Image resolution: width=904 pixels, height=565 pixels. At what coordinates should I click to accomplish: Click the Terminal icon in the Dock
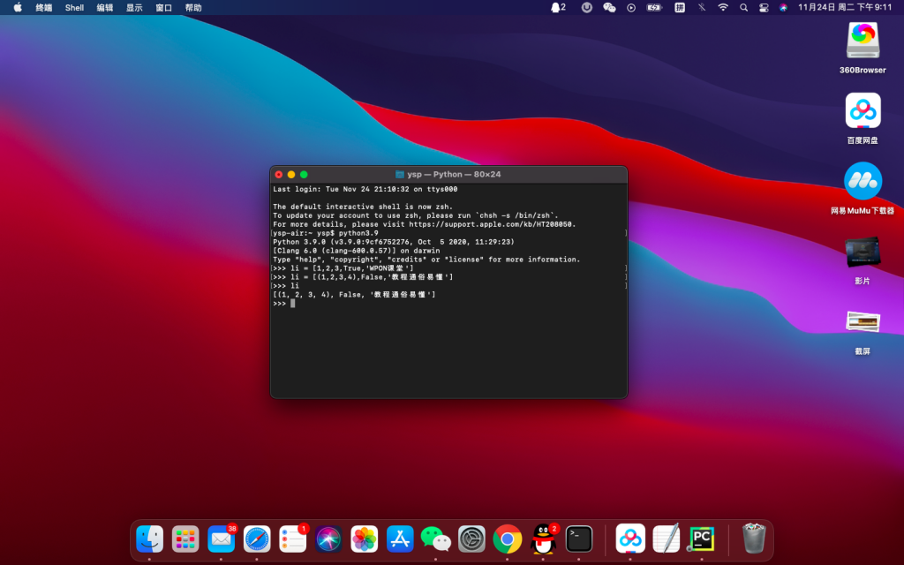point(579,539)
